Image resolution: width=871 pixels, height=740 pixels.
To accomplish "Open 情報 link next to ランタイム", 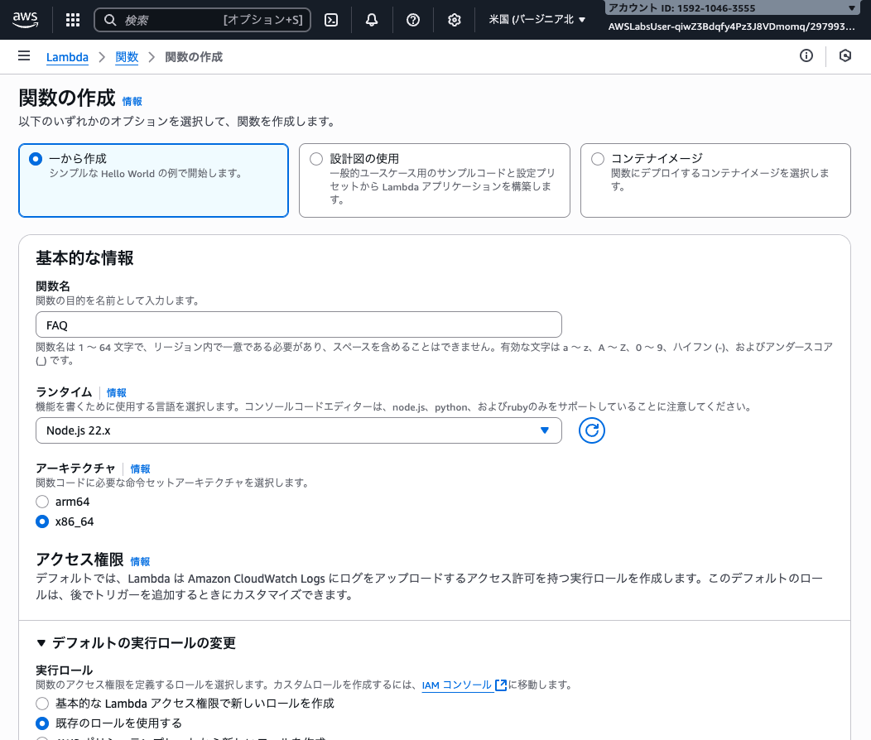I will pos(117,393).
